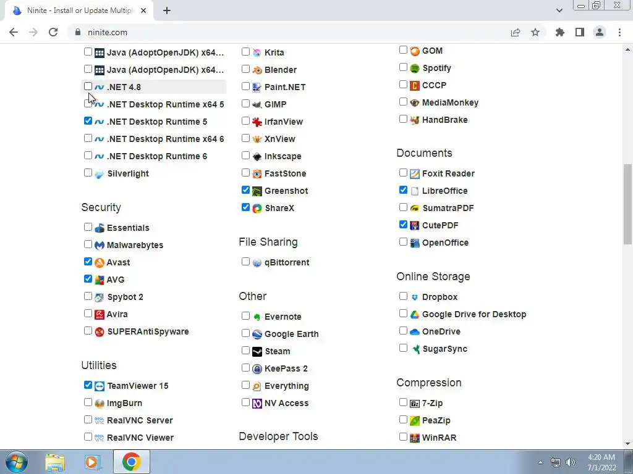This screenshot has height=474, width=633.
Task: Click the Spotify icon
Action: coord(415,68)
